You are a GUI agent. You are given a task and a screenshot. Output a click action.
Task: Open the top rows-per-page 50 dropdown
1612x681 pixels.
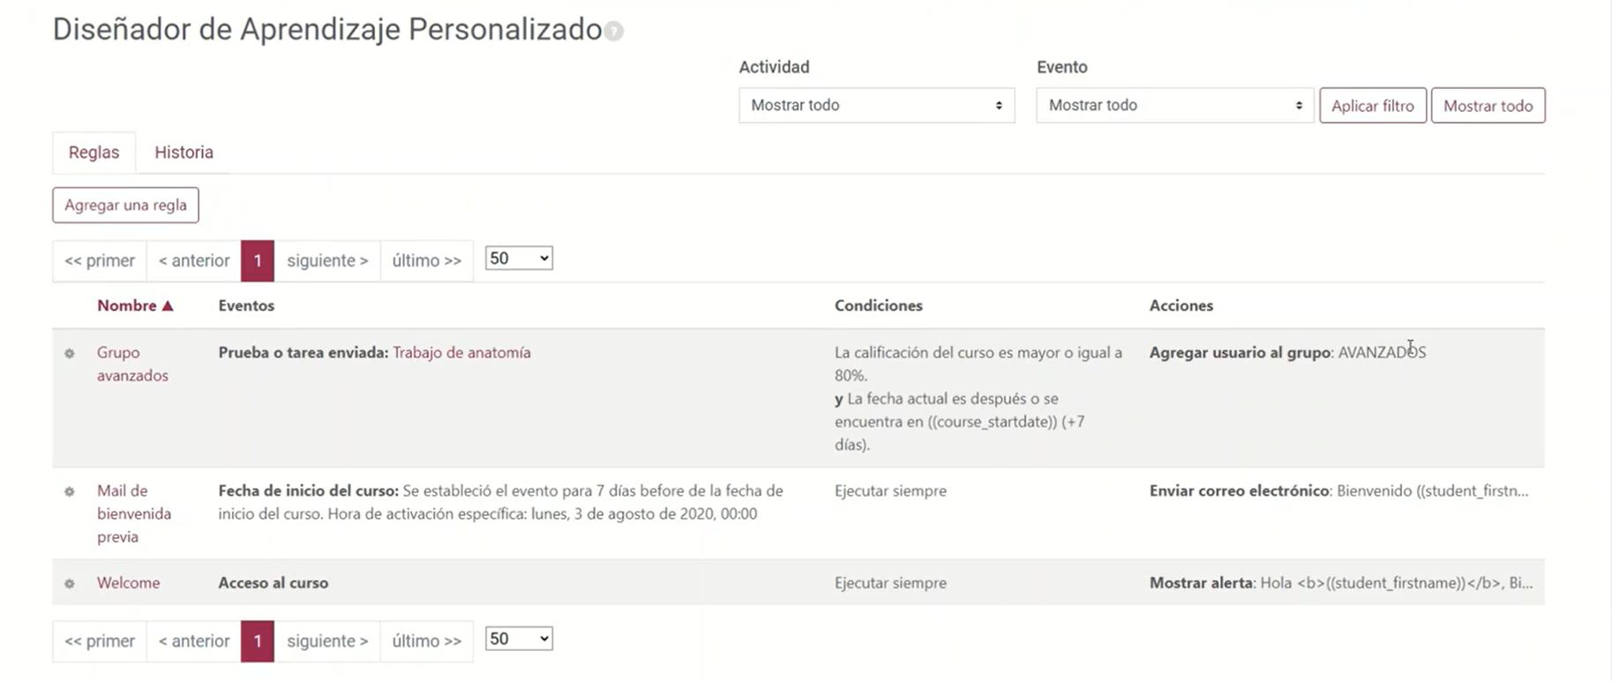pos(519,258)
